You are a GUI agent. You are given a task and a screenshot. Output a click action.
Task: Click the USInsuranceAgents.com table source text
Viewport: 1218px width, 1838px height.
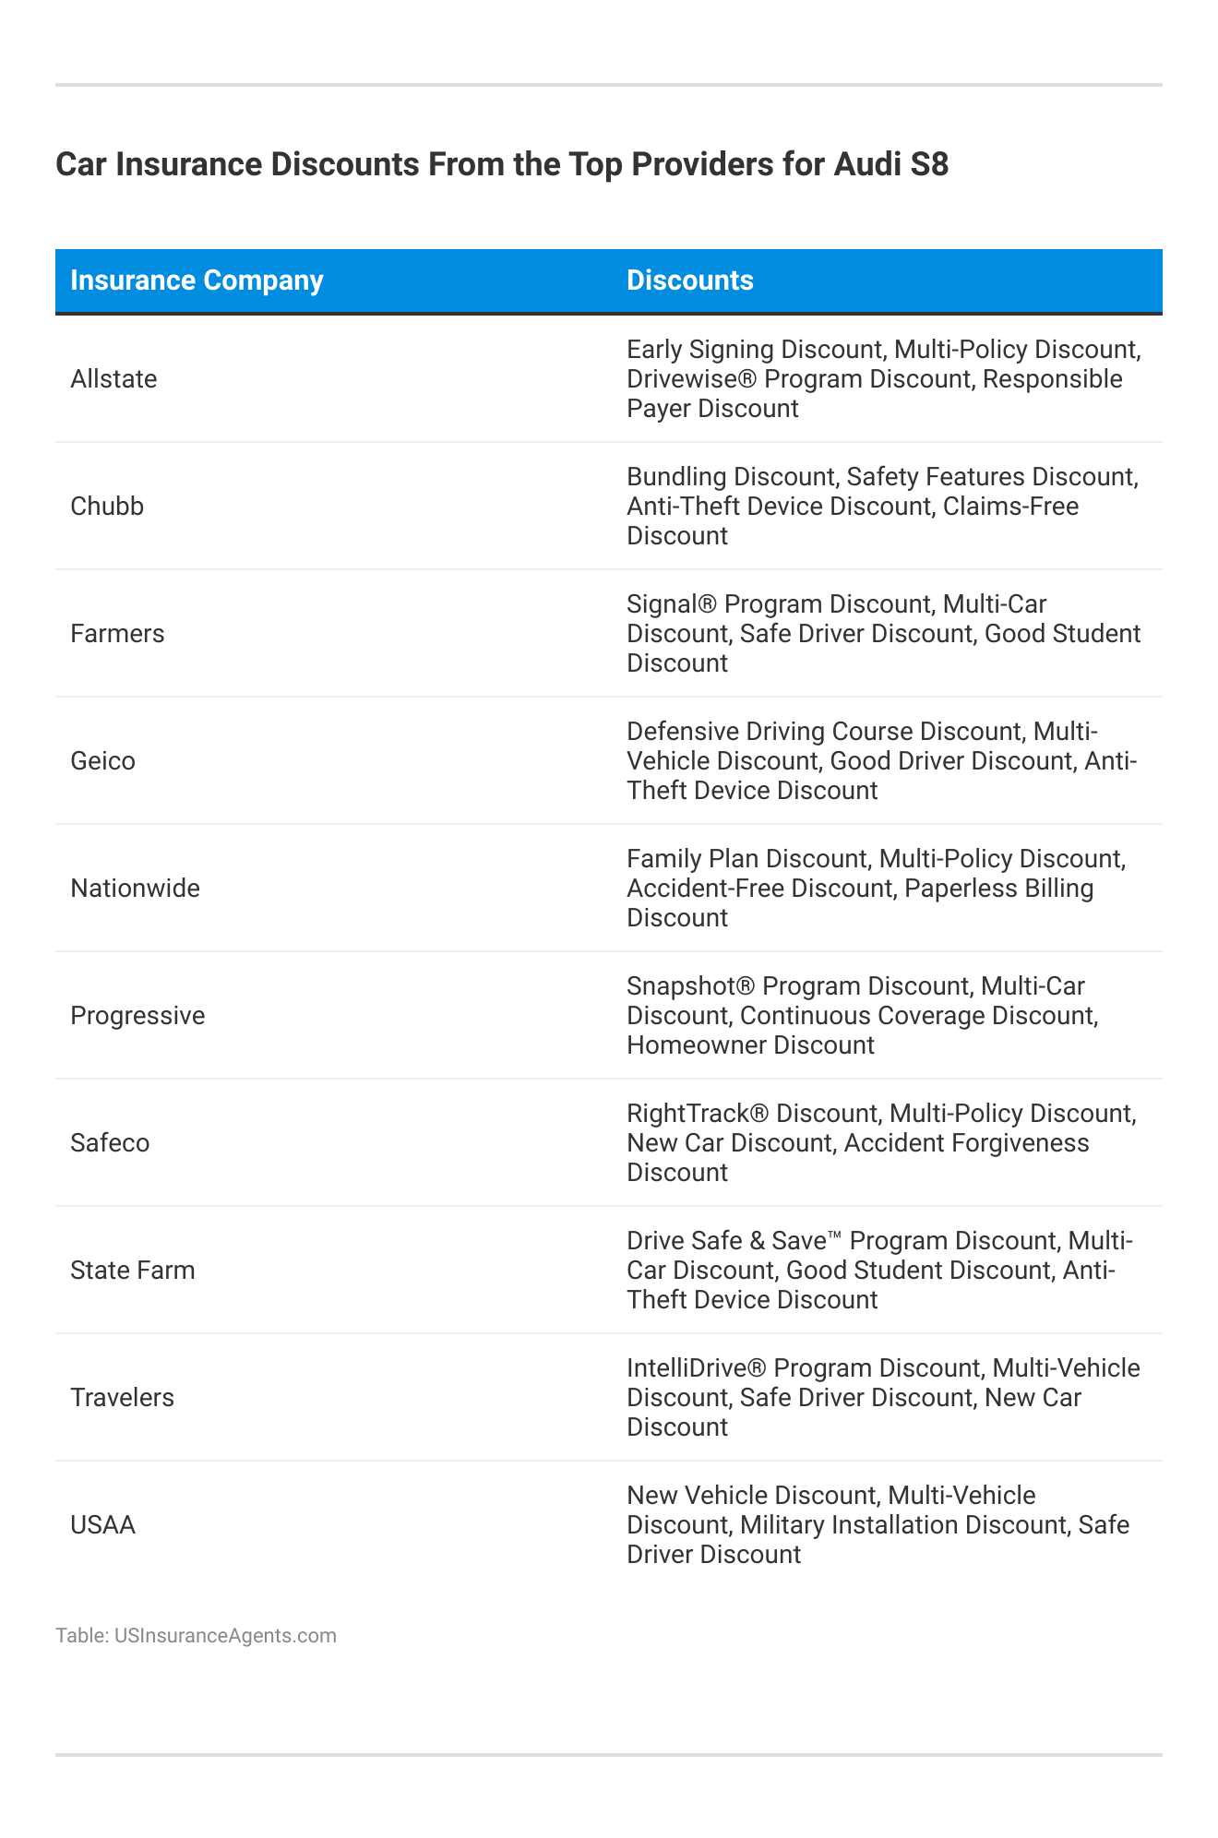click(196, 1635)
